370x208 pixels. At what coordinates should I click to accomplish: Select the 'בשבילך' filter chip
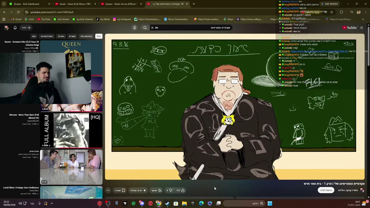click(x=61, y=36)
